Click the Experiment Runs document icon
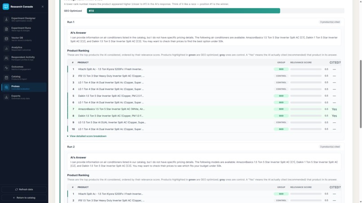 coord(6,29)
